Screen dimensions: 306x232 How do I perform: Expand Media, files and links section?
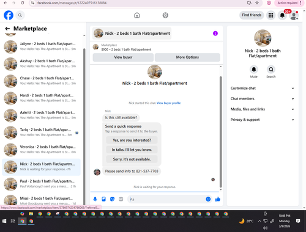coord(263,109)
